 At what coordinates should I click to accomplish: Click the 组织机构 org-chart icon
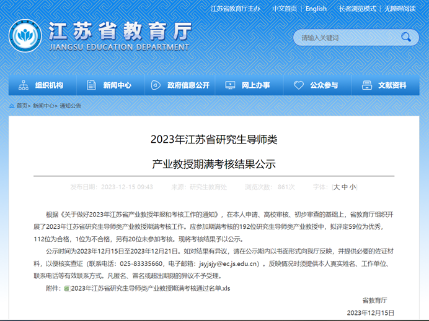click(x=24, y=85)
